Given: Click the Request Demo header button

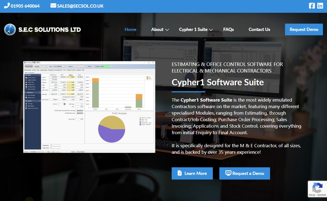Looking at the screenshot, I should pyautogui.click(x=304, y=29).
